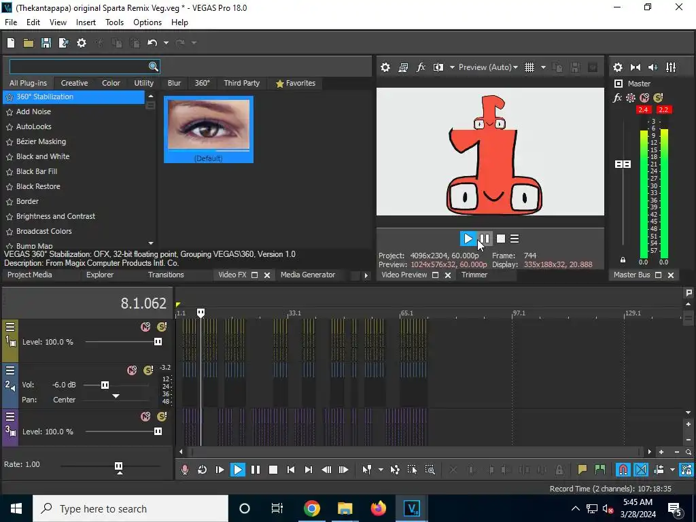This screenshot has width=696, height=522.
Task: Show the Favorites plug-ins tab
Action: pos(296,83)
